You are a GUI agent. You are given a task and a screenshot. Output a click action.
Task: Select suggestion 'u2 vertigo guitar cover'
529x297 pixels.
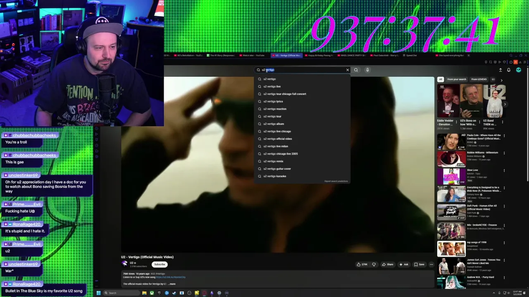pyautogui.click(x=302, y=169)
